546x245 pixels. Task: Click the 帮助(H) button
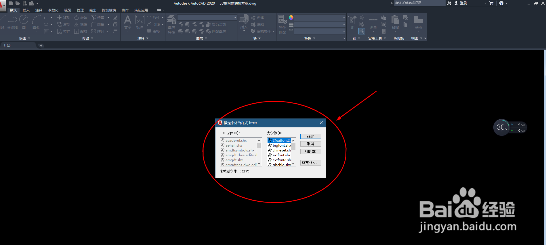(311, 151)
